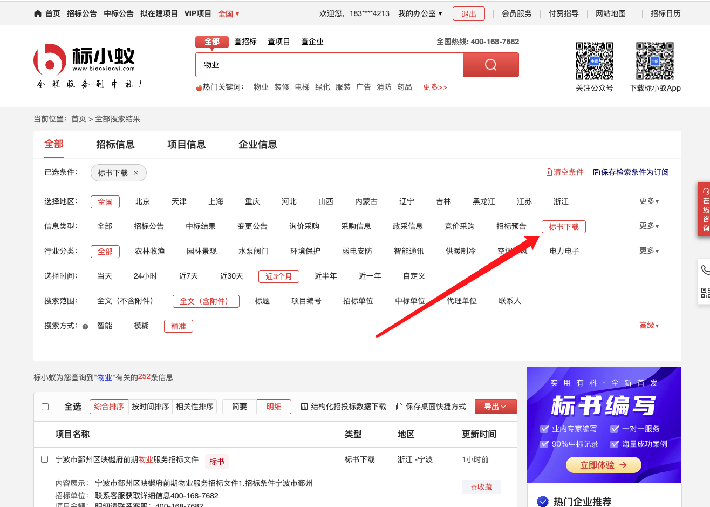Viewport: 710px width, 507px height.
Task: Click the 清空条件 trash icon link
Action: coord(549,172)
